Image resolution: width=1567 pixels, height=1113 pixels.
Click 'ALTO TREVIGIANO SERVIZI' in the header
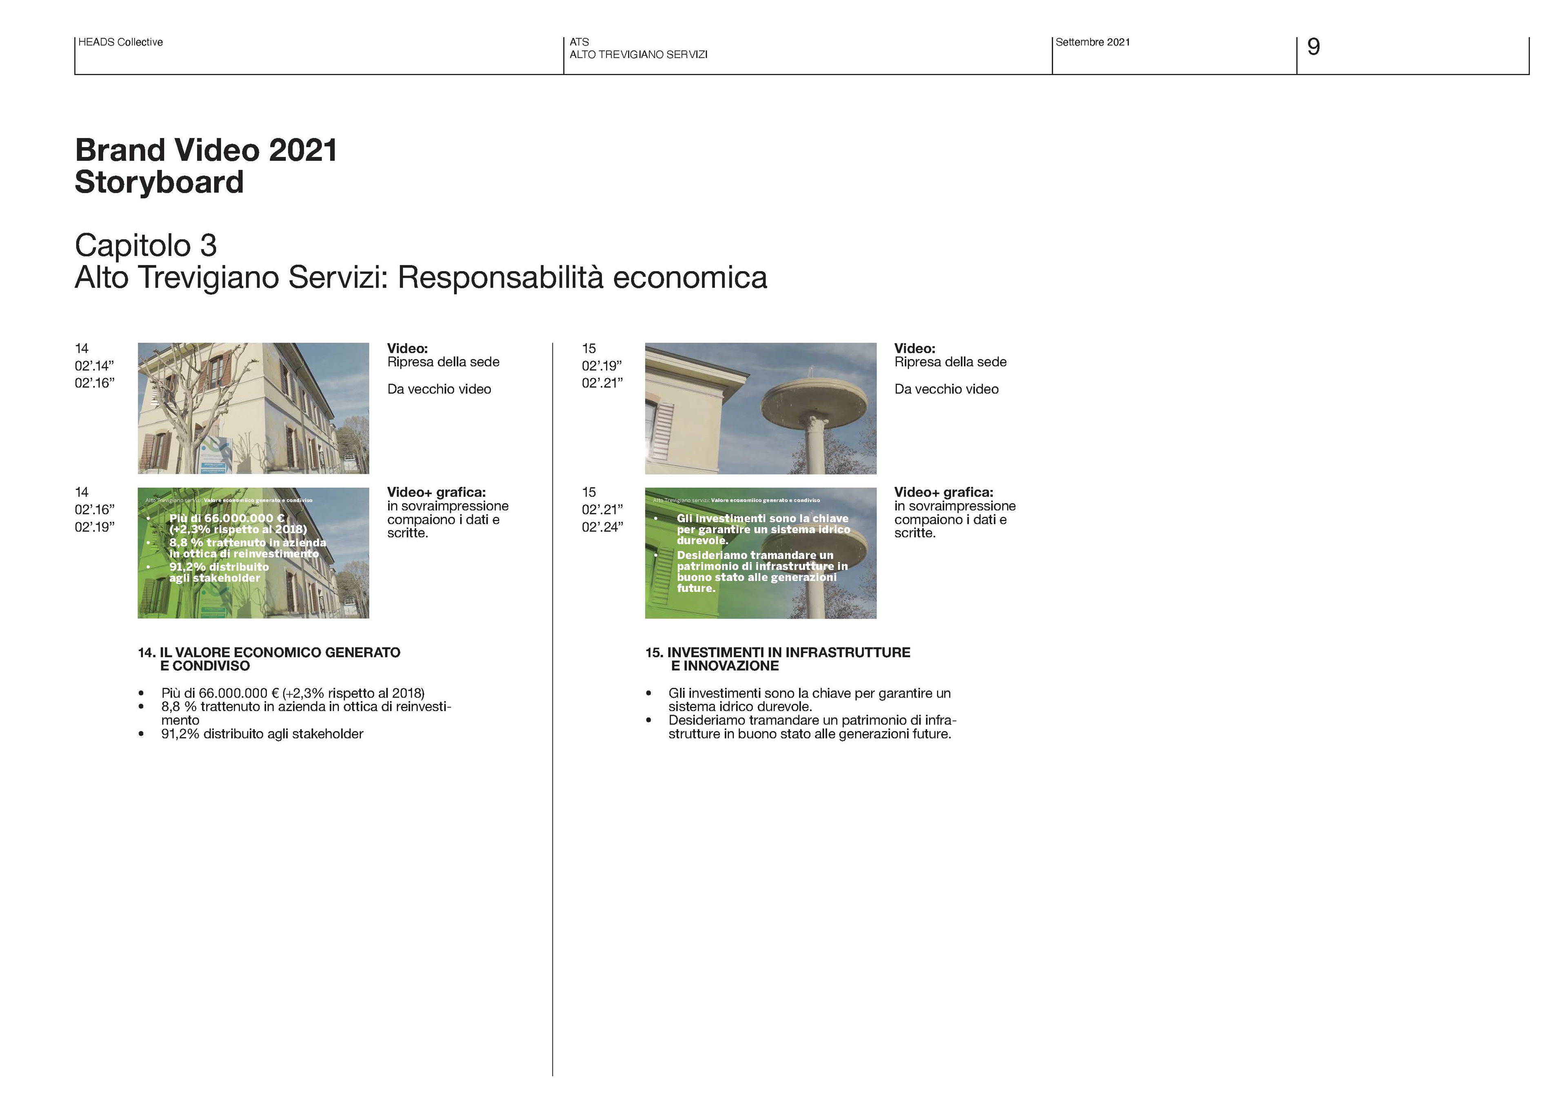(638, 55)
